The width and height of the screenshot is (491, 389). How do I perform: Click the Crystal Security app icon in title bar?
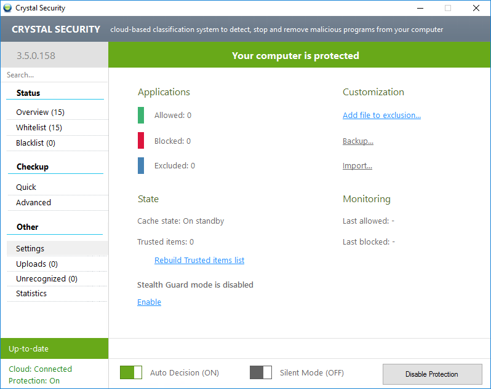tap(7, 8)
